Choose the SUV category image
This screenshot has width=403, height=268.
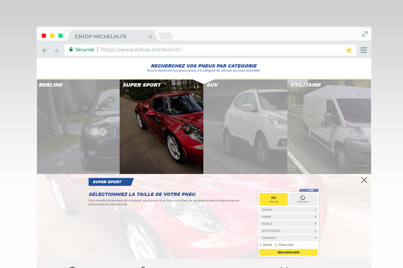245,127
